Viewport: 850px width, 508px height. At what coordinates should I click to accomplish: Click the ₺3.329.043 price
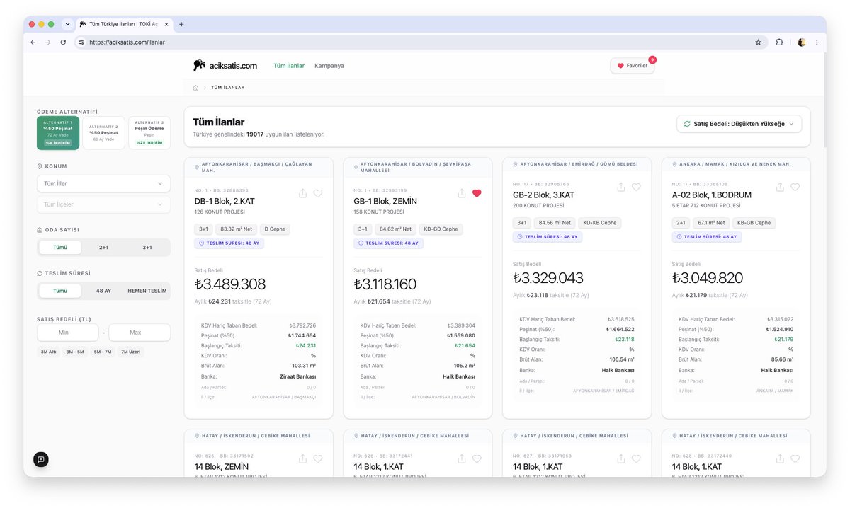point(548,278)
